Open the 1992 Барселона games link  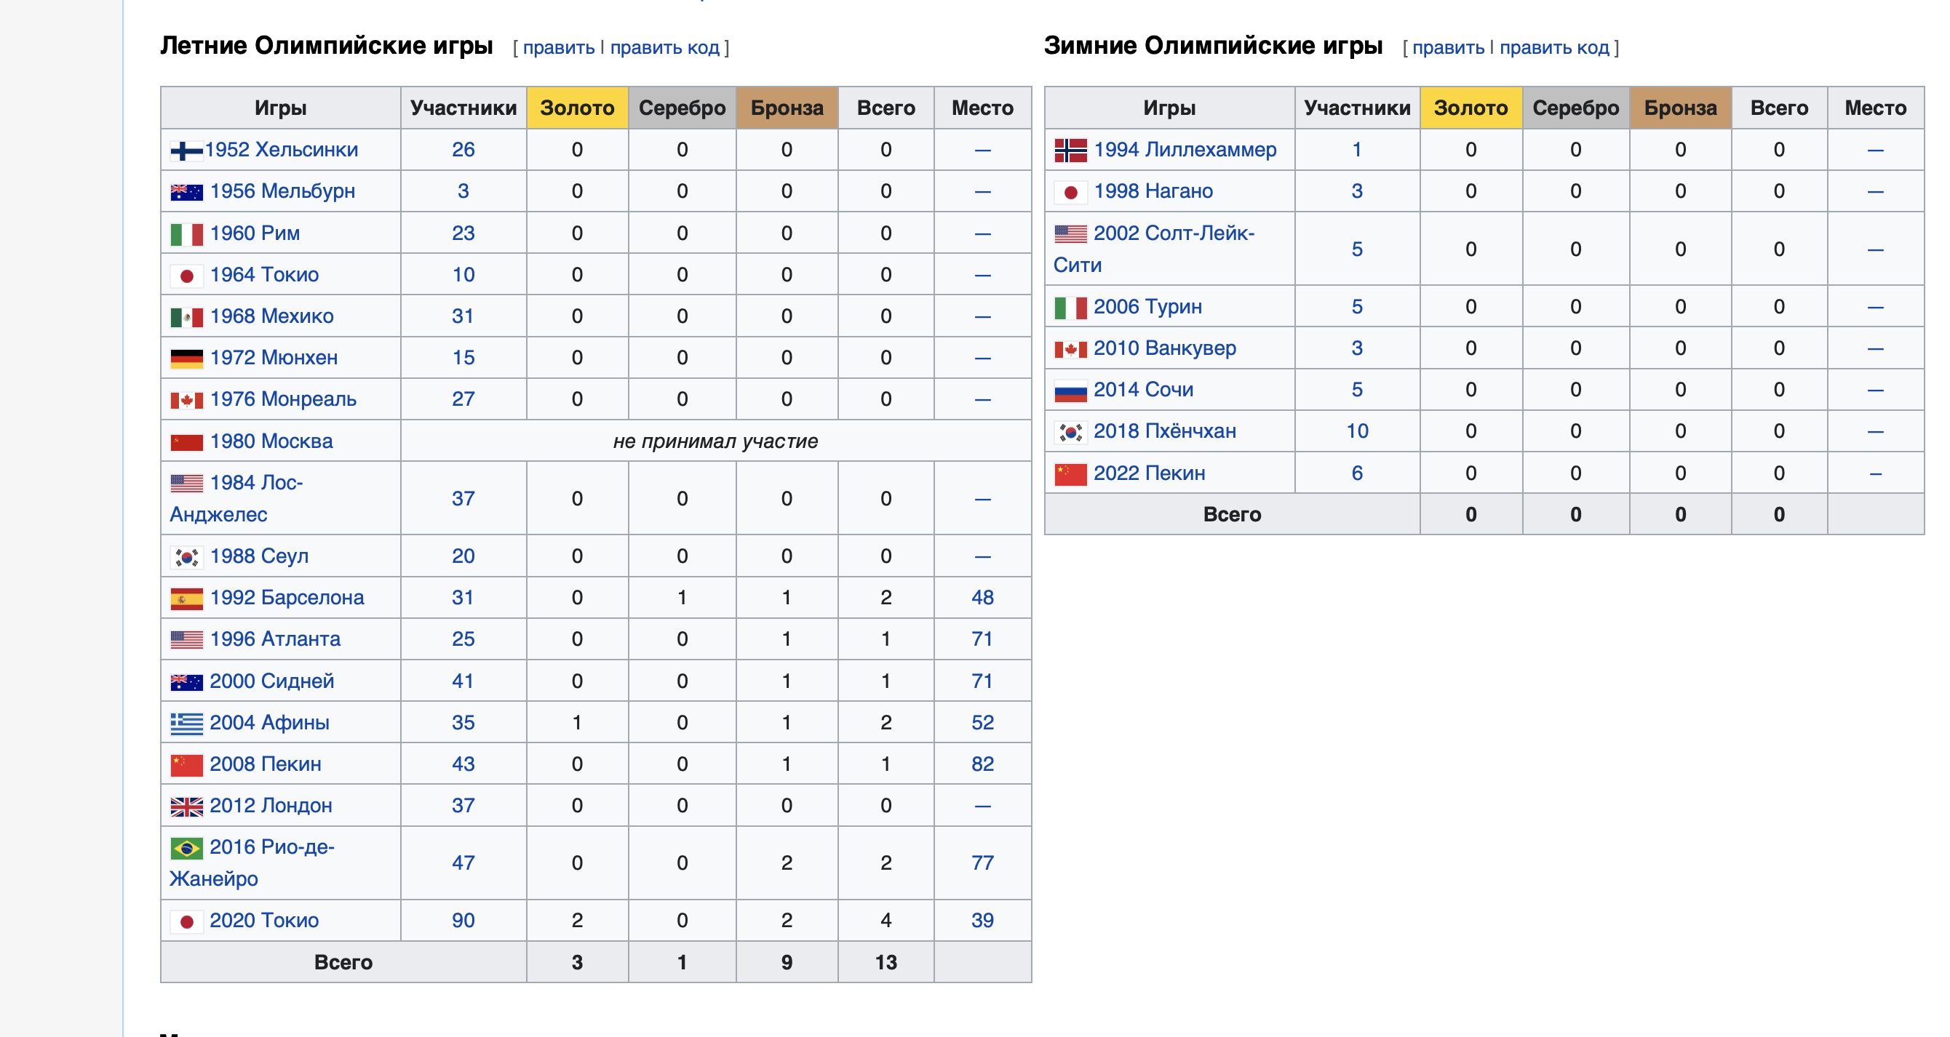287,598
